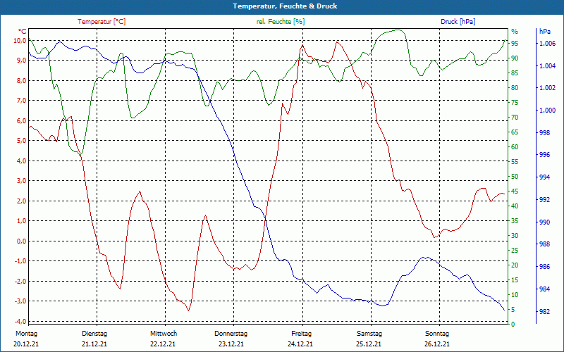Click the date '26.12.21'
The image size is (564, 352).
437,344
